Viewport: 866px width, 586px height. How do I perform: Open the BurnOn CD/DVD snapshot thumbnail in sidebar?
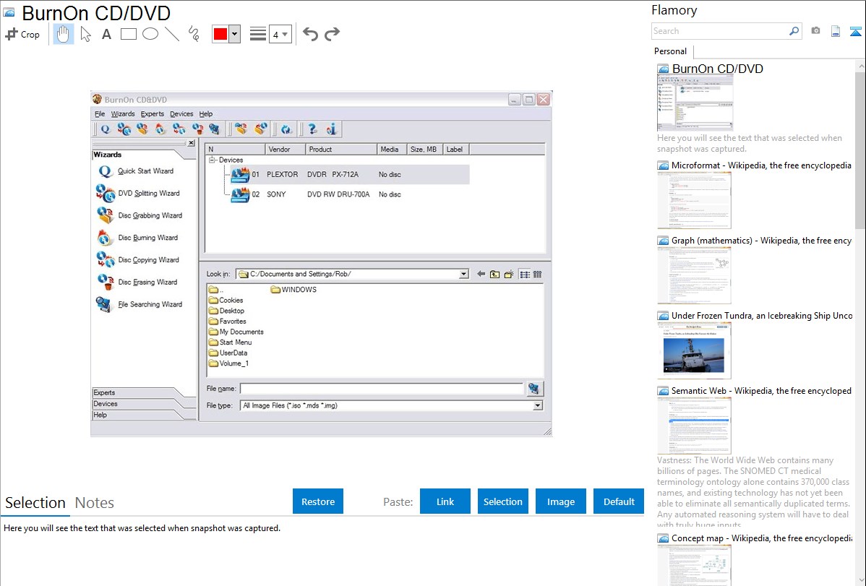695,103
